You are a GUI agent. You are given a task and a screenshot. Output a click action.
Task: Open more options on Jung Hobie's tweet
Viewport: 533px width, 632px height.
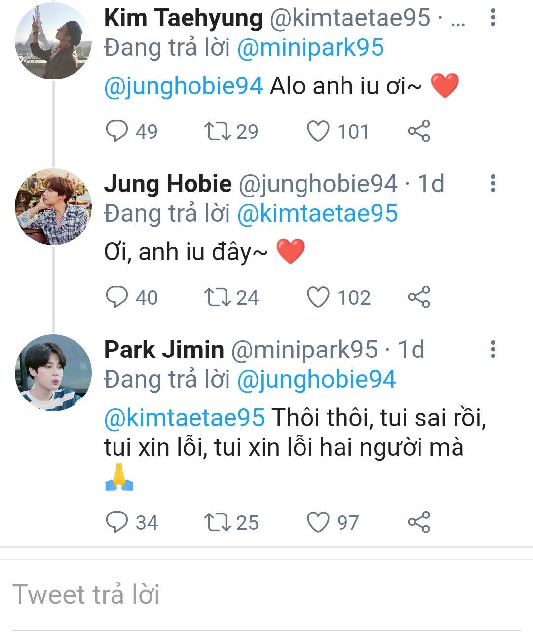[x=493, y=184]
